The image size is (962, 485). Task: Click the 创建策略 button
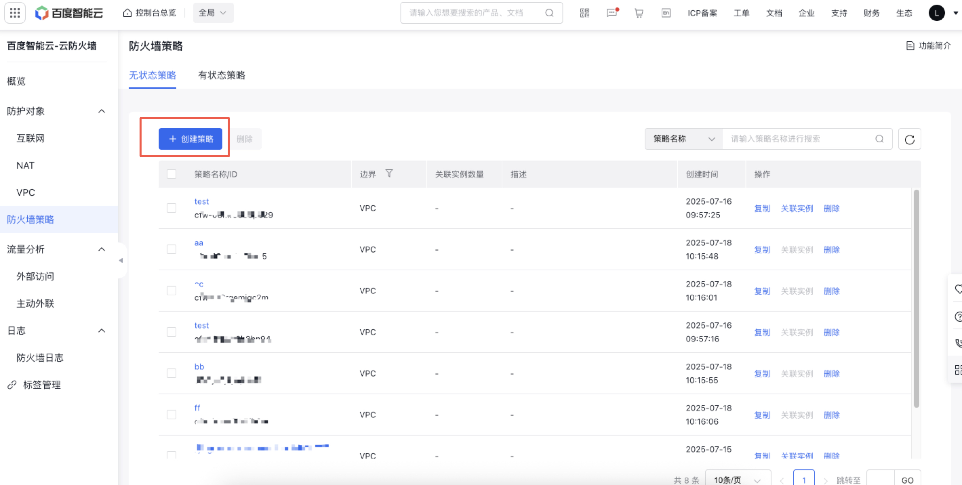click(191, 139)
